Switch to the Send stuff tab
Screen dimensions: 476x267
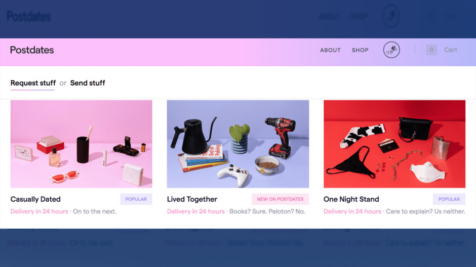pos(88,83)
